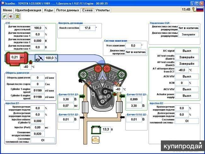This screenshot has width=205, height=154.
Task: Click the A/C signal value Выкл
Action: 187,51
